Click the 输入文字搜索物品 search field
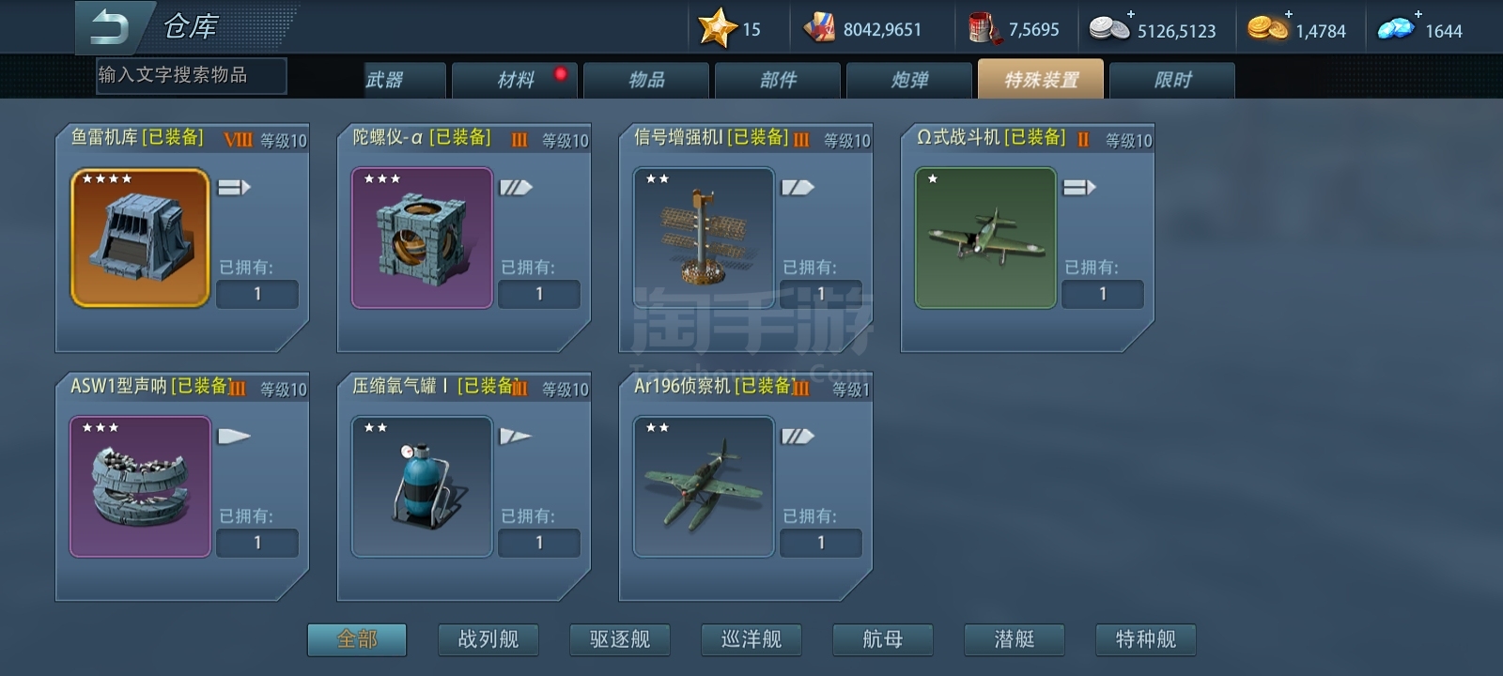Viewport: 1503px width, 676px height. click(192, 75)
